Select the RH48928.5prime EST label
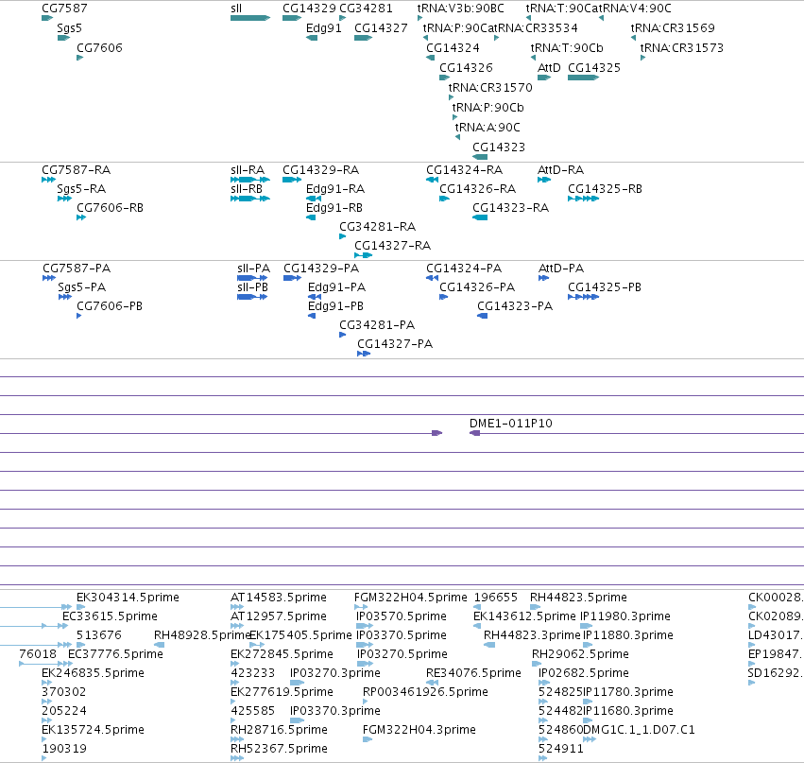 click(x=201, y=635)
